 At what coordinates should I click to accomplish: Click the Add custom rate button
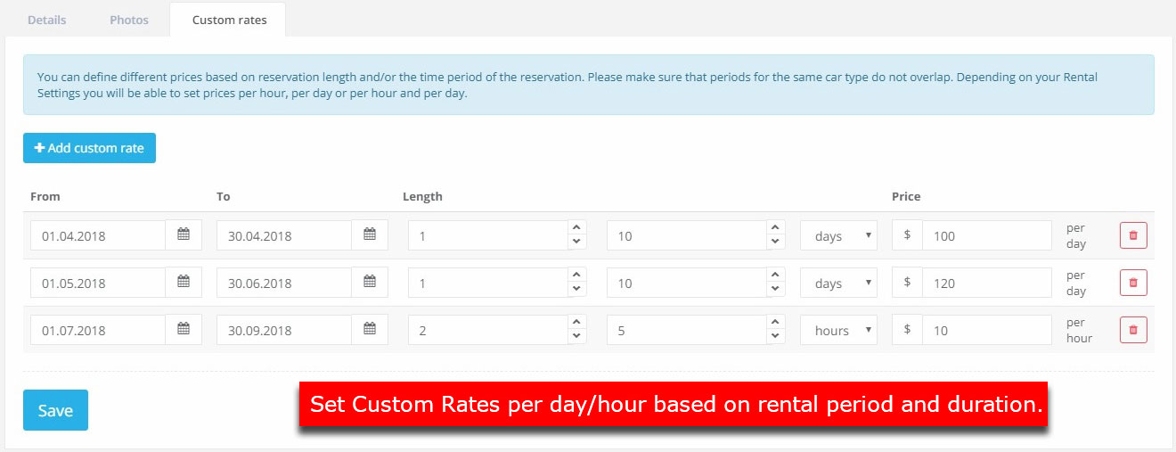pos(89,148)
